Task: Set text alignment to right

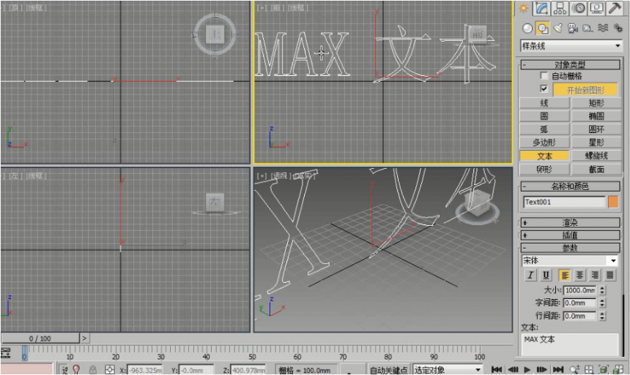Action: [x=595, y=275]
